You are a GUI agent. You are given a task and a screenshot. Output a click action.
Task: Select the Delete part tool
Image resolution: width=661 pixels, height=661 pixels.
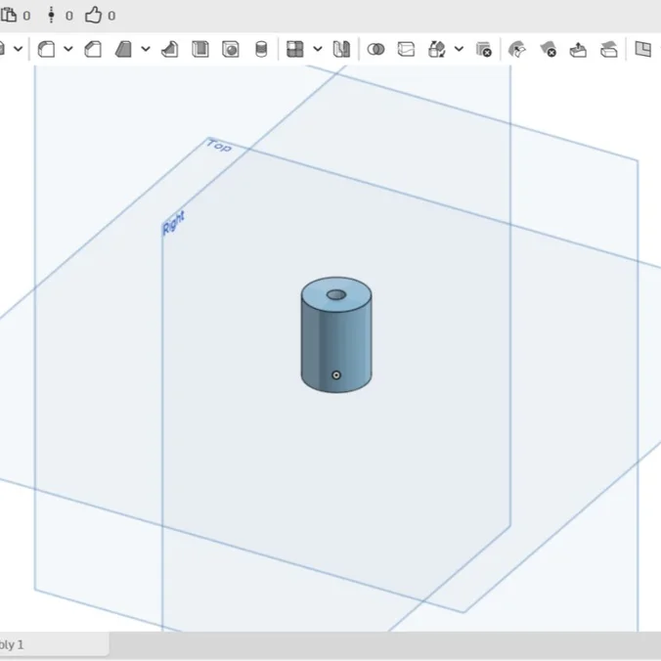click(484, 49)
